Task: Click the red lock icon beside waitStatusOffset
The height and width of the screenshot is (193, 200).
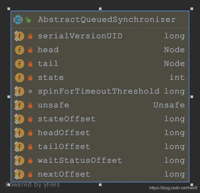Action: click(30, 161)
